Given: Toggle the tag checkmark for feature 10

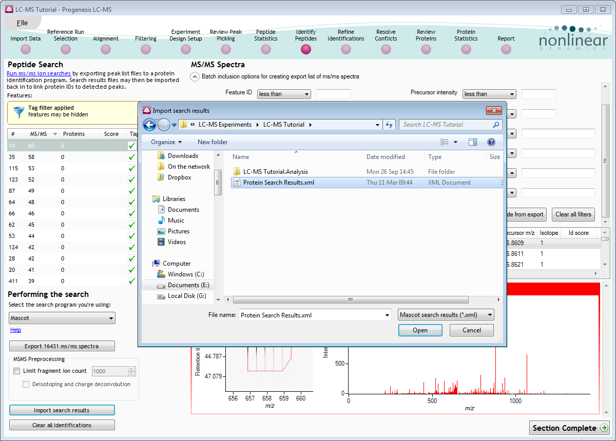Looking at the screenshot, I should tap(132, 146).
